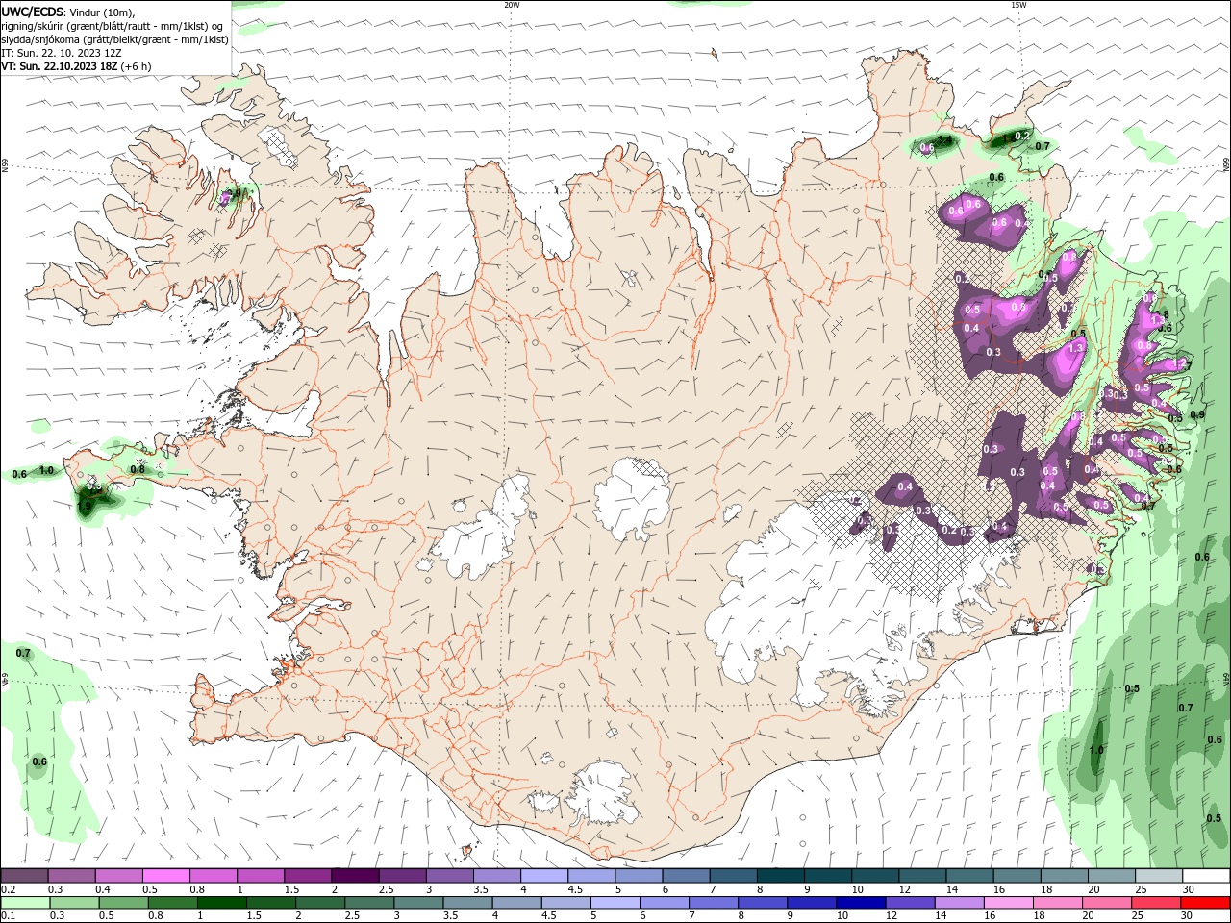Pick the rain-scale swatch labeled 20
This screenshot has width=1231, height=923.
(x=1106, y=903)
